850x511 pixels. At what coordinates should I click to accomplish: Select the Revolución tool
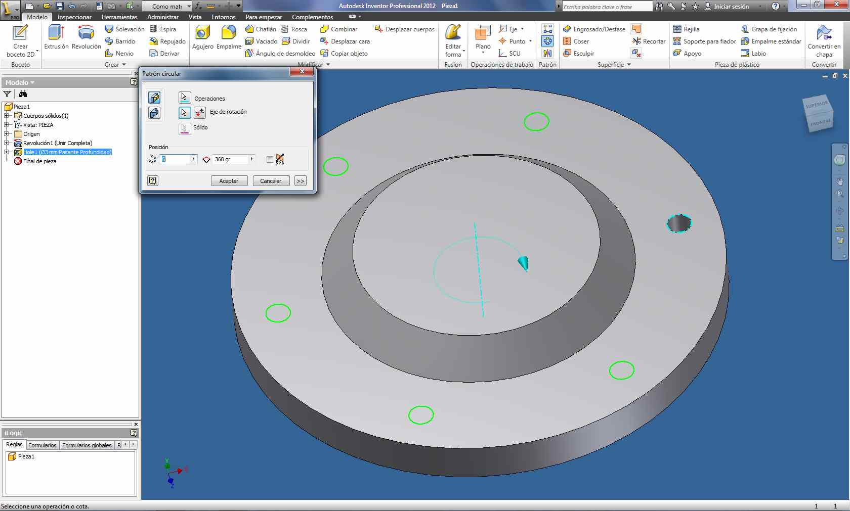click(87, 37)
